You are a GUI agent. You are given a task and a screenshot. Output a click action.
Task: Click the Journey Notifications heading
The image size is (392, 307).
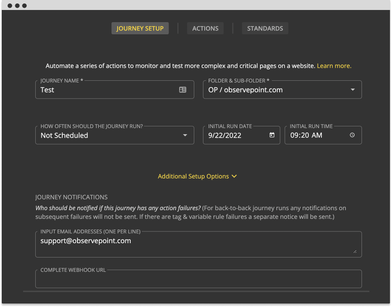coord(71,197)
